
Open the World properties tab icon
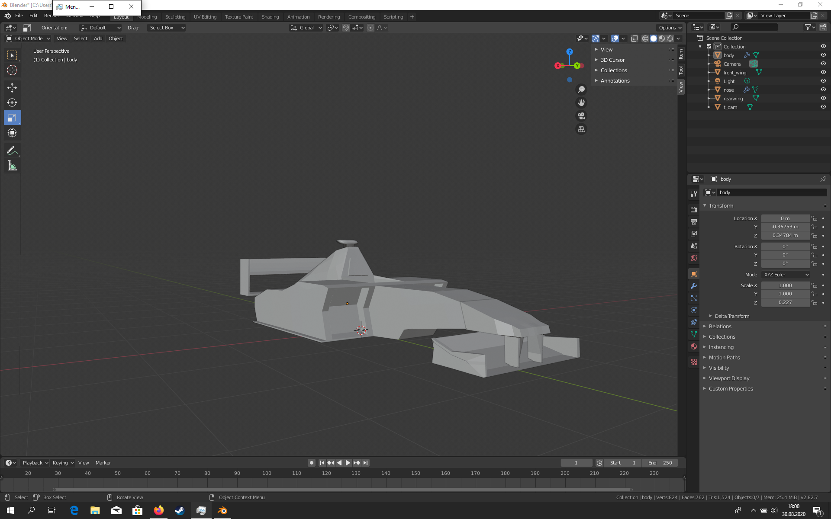694,258
